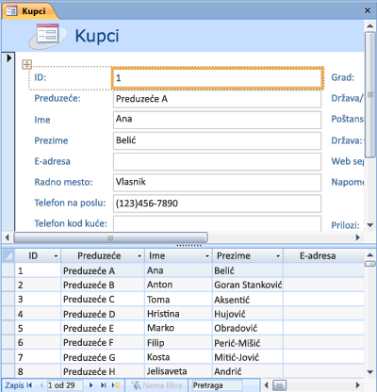This screenshot has width=377, height=392.
Task: Click the record selector arrow on form
Action: [x=8, y=58]
